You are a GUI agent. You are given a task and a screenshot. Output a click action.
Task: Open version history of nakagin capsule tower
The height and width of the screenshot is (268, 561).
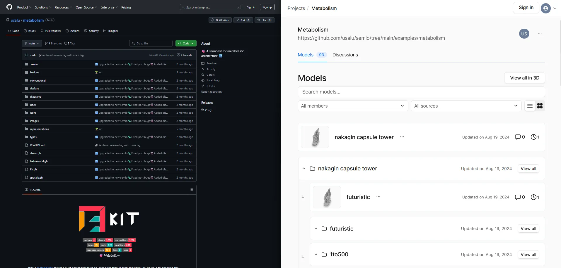click(535, 137)
